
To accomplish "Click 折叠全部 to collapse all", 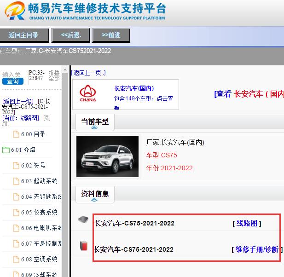I will tap(54, 75).
